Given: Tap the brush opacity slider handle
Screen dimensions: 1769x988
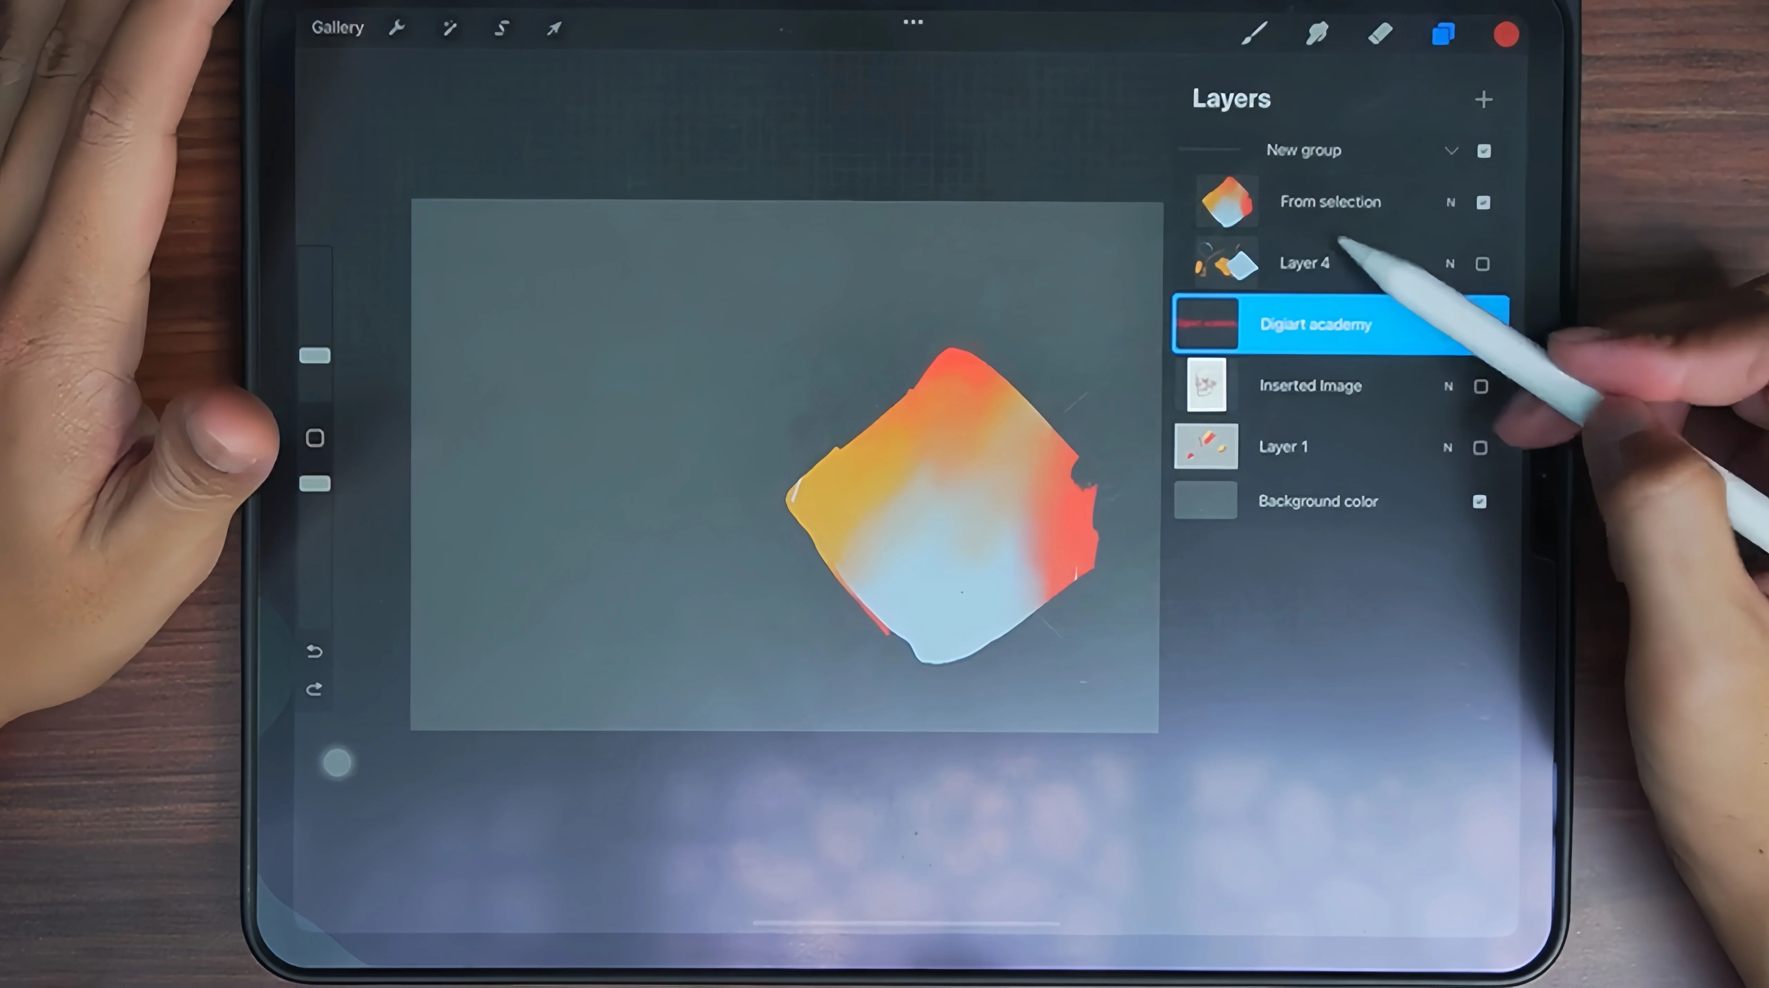Looking at the screenshot, I should tap(314, 484).
